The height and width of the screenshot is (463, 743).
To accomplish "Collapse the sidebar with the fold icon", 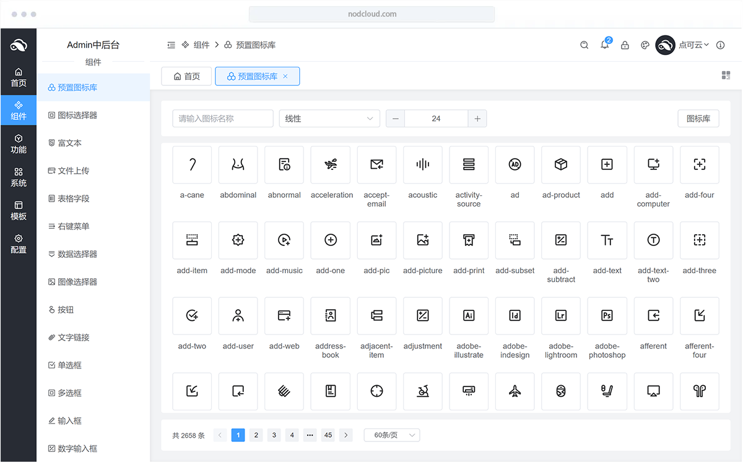I will [x=172, y=45].
